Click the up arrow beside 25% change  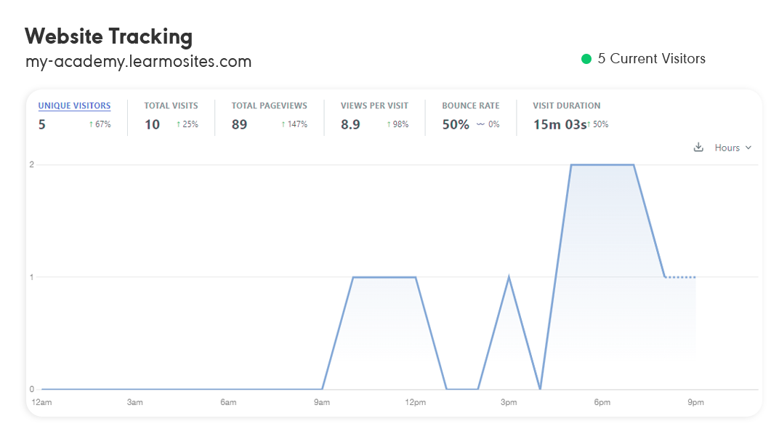(x=178, y=124)
